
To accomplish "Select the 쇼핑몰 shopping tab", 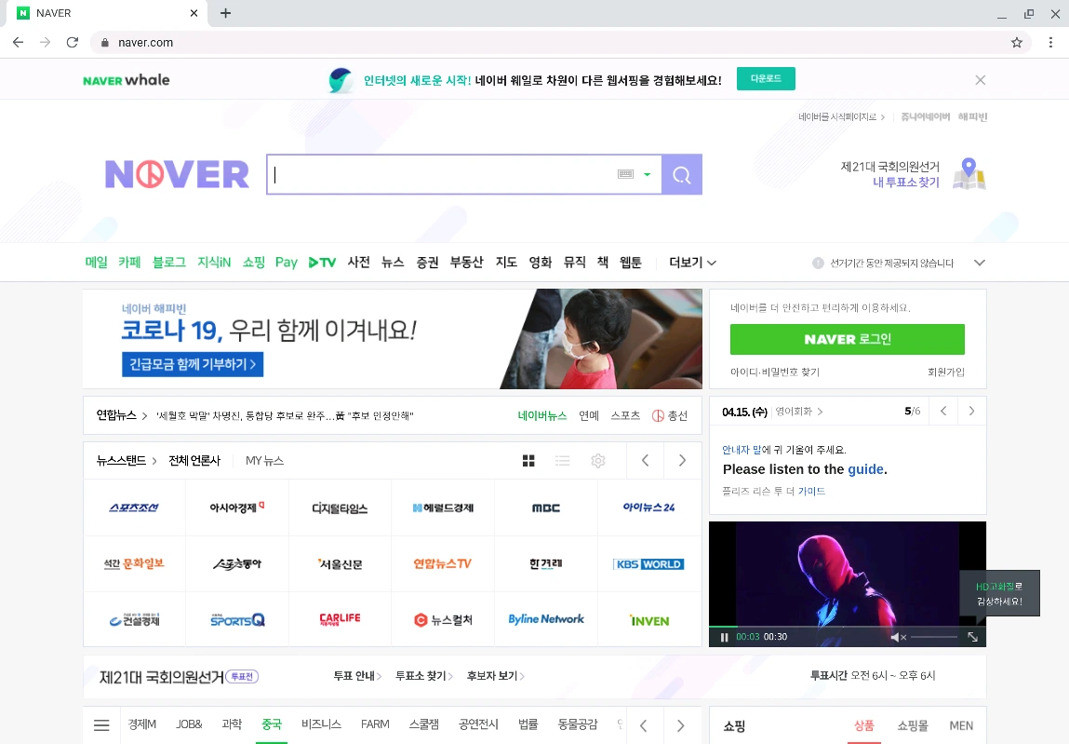I will pos(912,725).
